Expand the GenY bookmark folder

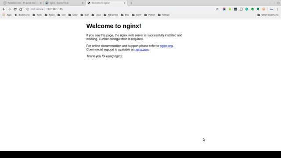(x=137, y=15)
